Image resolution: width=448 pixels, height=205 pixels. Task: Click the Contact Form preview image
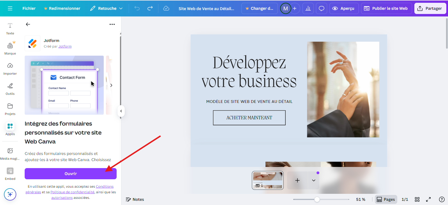coord(64,85)
